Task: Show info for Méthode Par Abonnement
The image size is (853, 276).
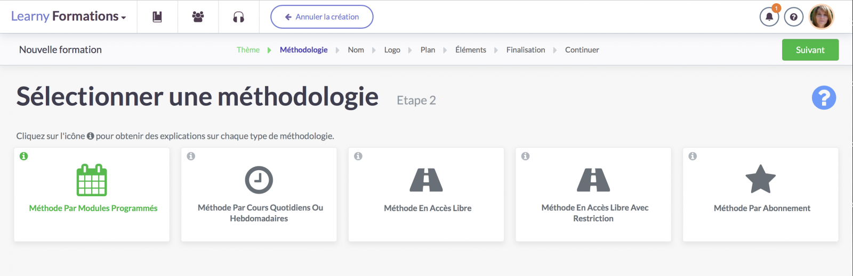Action: [693, 156]
